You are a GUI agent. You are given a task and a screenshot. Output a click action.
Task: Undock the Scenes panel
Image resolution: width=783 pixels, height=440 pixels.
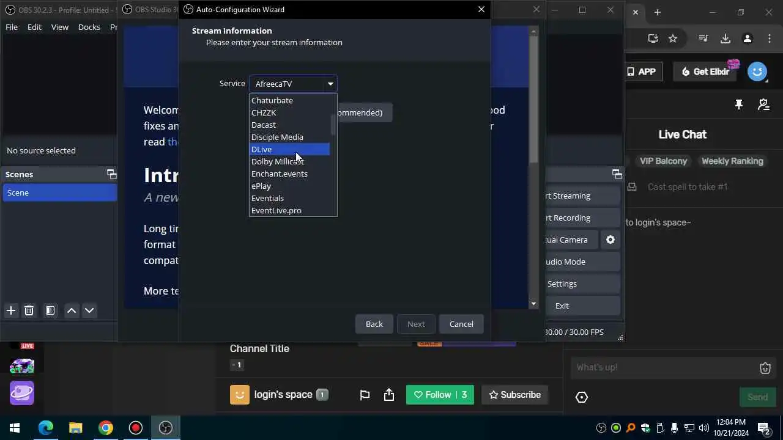pos(111,174)
